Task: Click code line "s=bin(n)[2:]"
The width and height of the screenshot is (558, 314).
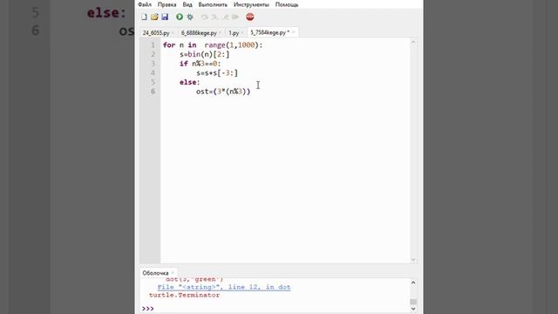Action: [205, 54]
